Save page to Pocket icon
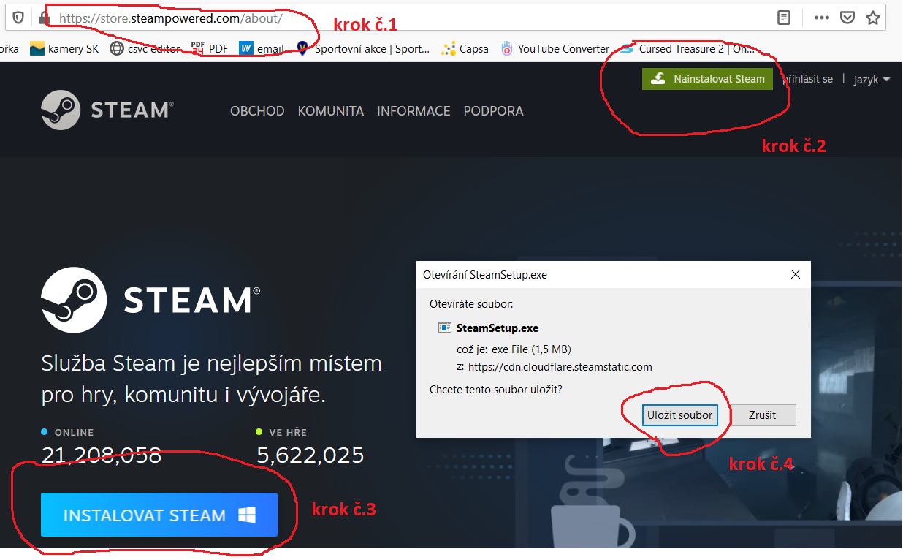903x560 pixels. [847, 18]
